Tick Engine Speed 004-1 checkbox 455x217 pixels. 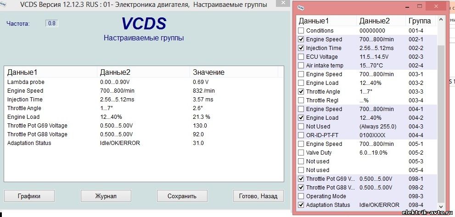pos(301,109)
